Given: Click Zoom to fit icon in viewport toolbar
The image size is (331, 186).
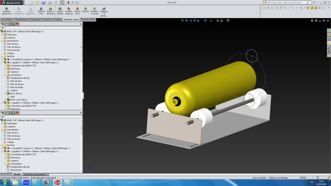Looking at the screenshot, I should [183, 20].
